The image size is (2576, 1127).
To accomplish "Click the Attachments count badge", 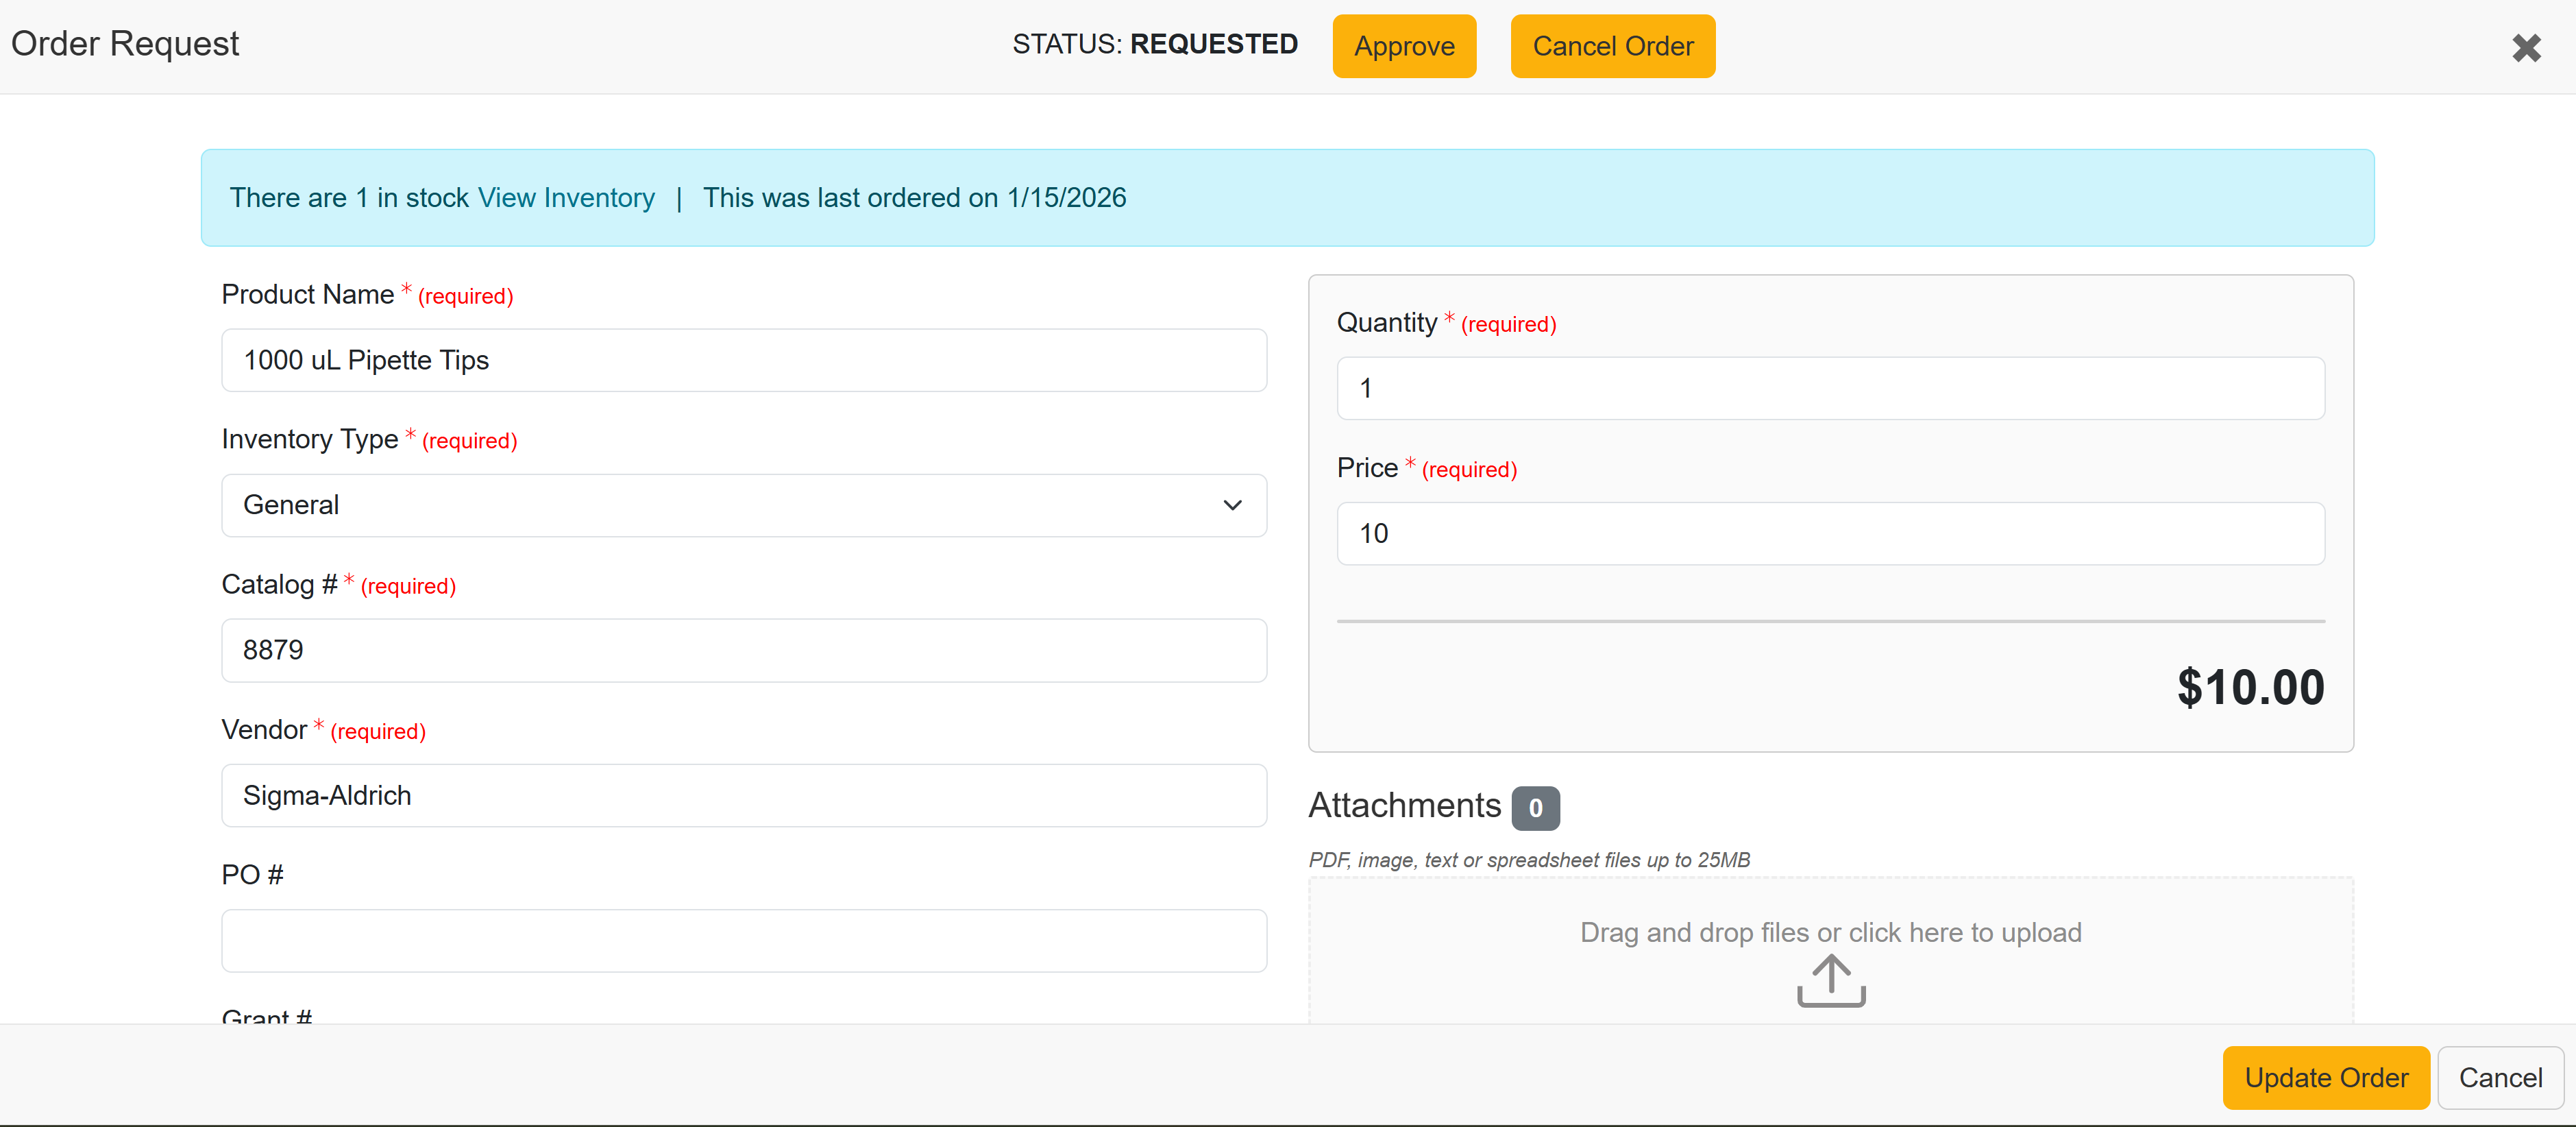I will click(x=1535, y=808).
